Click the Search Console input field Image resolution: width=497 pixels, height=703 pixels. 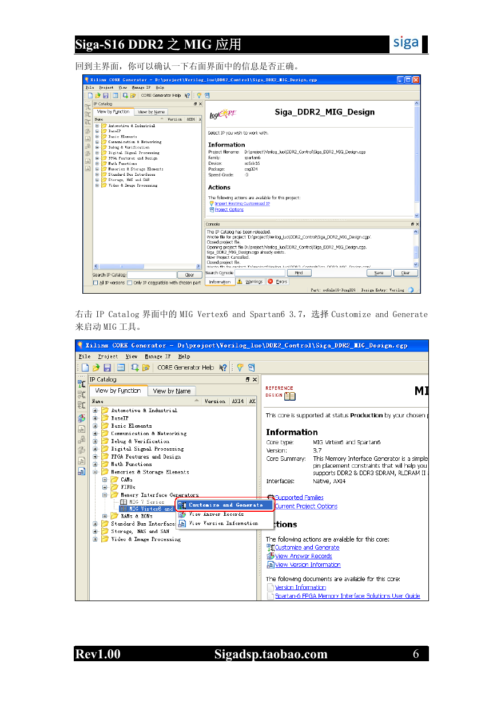coord(260,273)
